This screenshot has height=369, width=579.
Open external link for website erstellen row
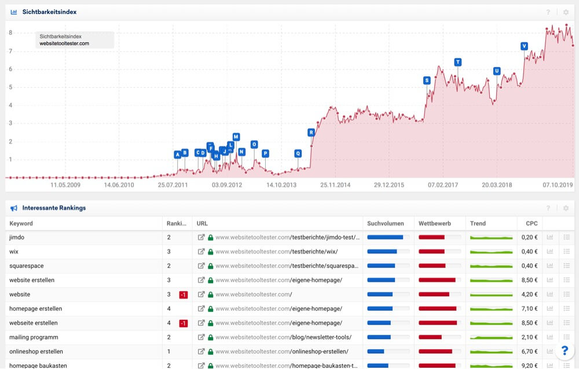click(201, 280)
